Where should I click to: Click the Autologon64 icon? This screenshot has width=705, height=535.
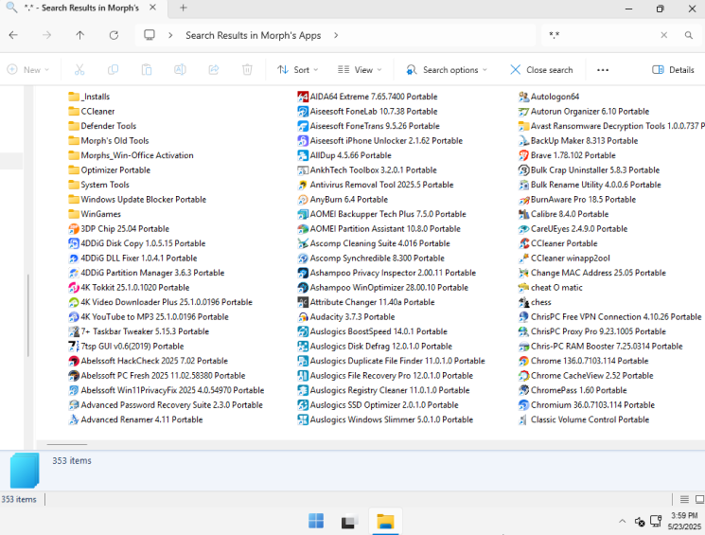(x=523, y=97)
